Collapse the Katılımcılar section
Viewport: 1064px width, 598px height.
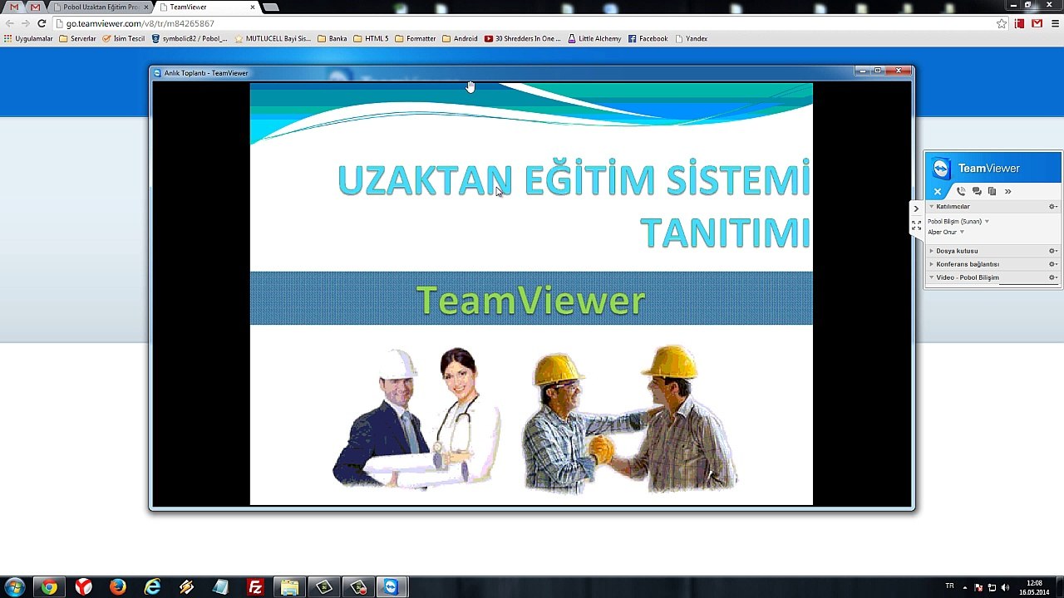coord(932,207)
